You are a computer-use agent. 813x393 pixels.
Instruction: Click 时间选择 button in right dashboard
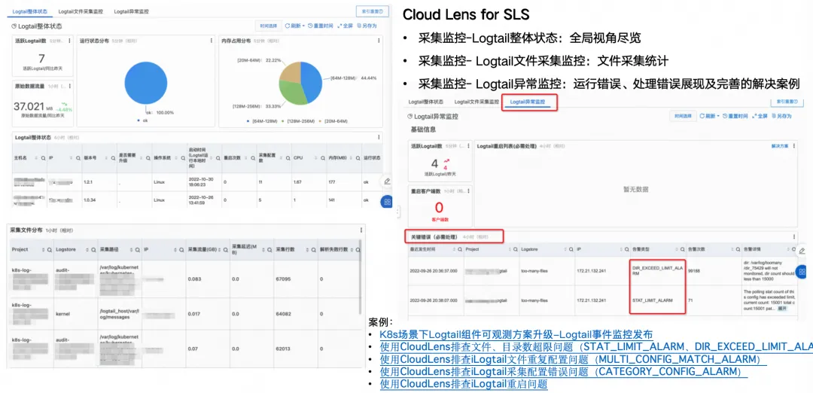coord(683,117)
